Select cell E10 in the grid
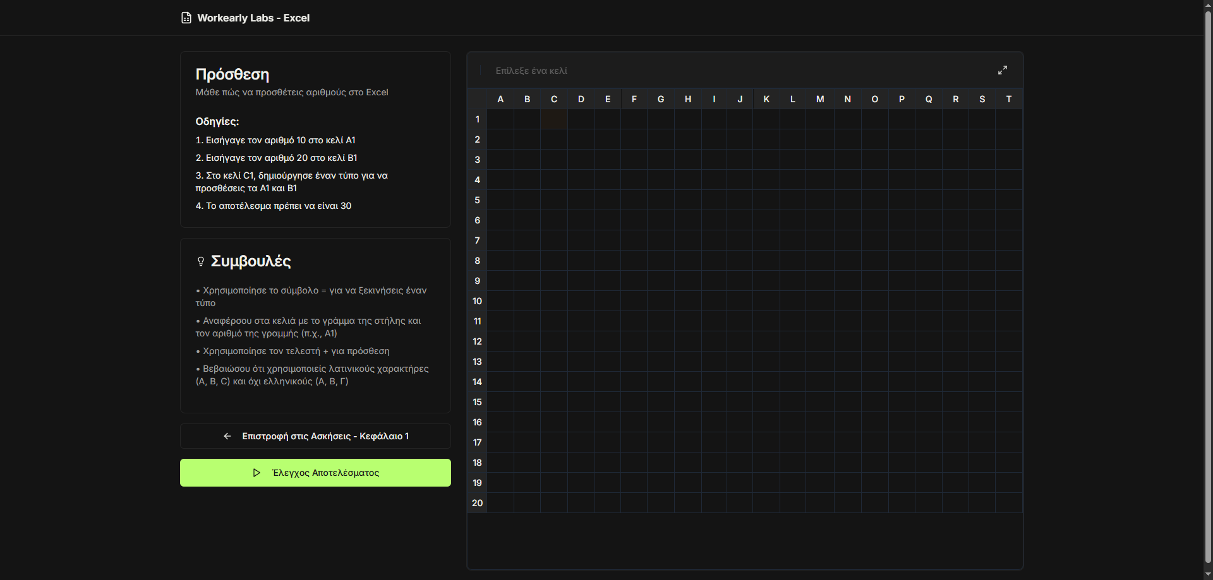Image resolution: width=1213 pixels, height=580 pixels. 608,301
